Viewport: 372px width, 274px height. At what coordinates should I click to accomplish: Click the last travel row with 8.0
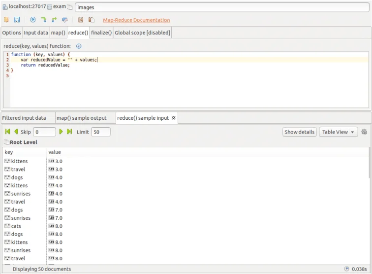[x=186, y=258]
